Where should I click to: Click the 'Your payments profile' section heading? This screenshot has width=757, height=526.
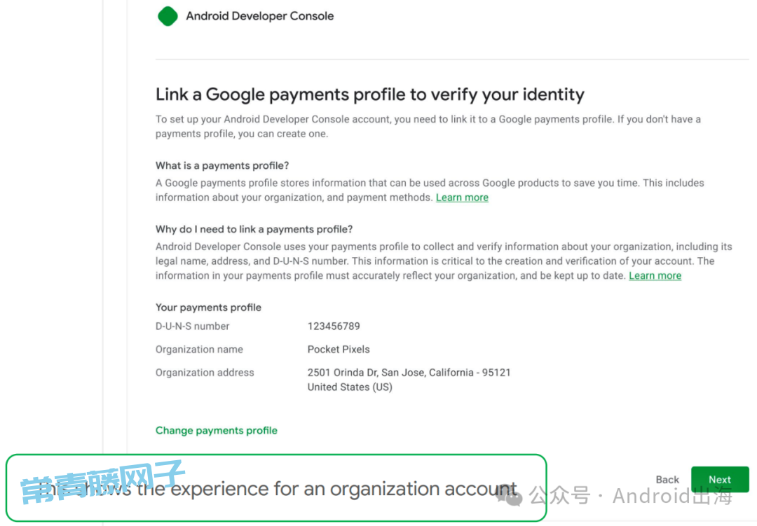[x=208, y=307]
